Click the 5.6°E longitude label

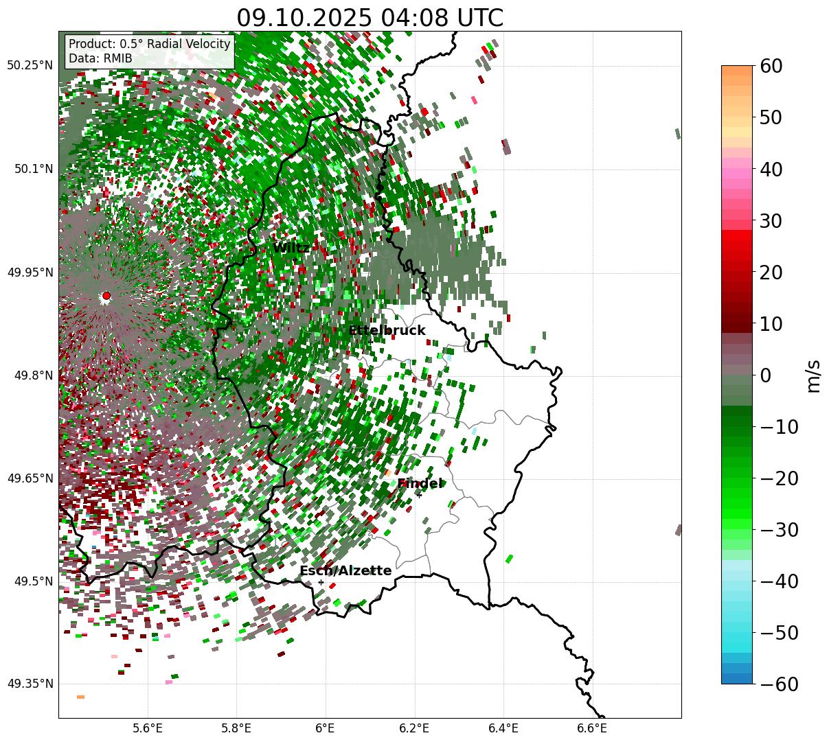point(147,728)
